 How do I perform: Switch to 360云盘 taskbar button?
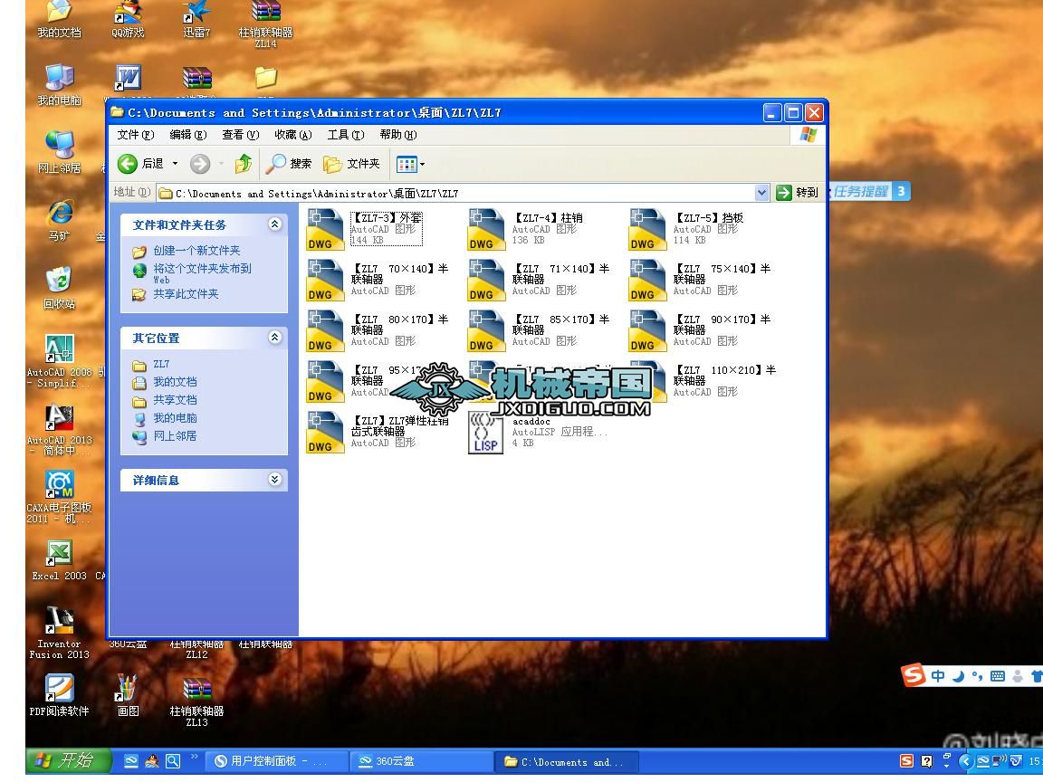pos(422,761)
